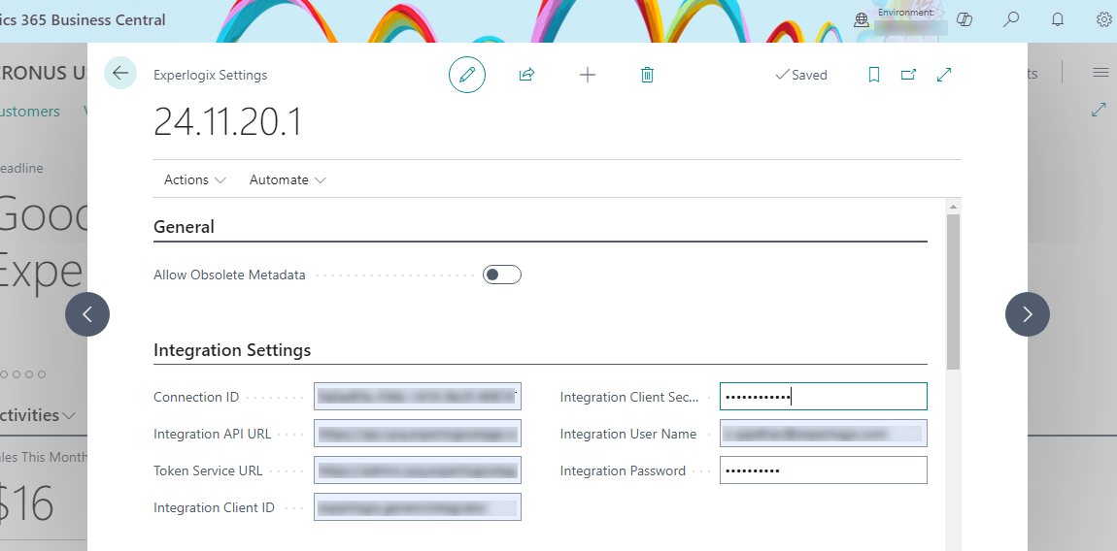Open the Actions menu
Viewport: 1117px width, 551px height.
point(194,180)
